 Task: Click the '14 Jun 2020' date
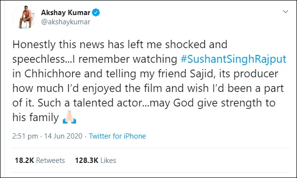pos(63,136)
